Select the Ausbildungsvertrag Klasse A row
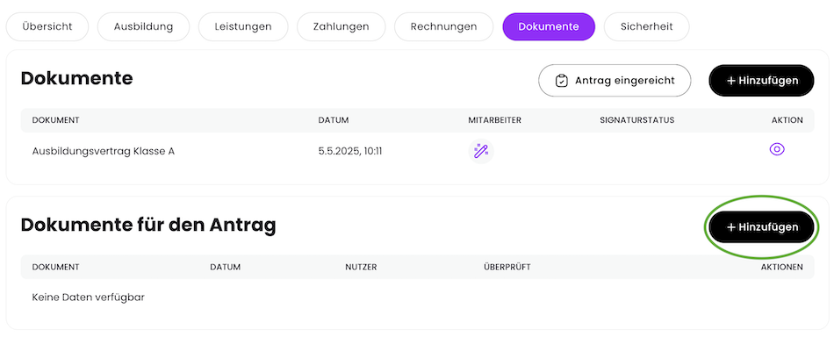Image resolution: width=834 pixels, height=337 pixels. 418,152
